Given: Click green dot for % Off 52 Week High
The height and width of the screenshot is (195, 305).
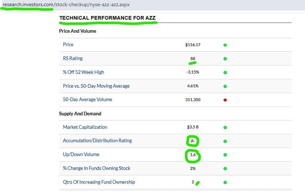Looking at the screenshot, I should pyautogui.click(x=225, y=72).
